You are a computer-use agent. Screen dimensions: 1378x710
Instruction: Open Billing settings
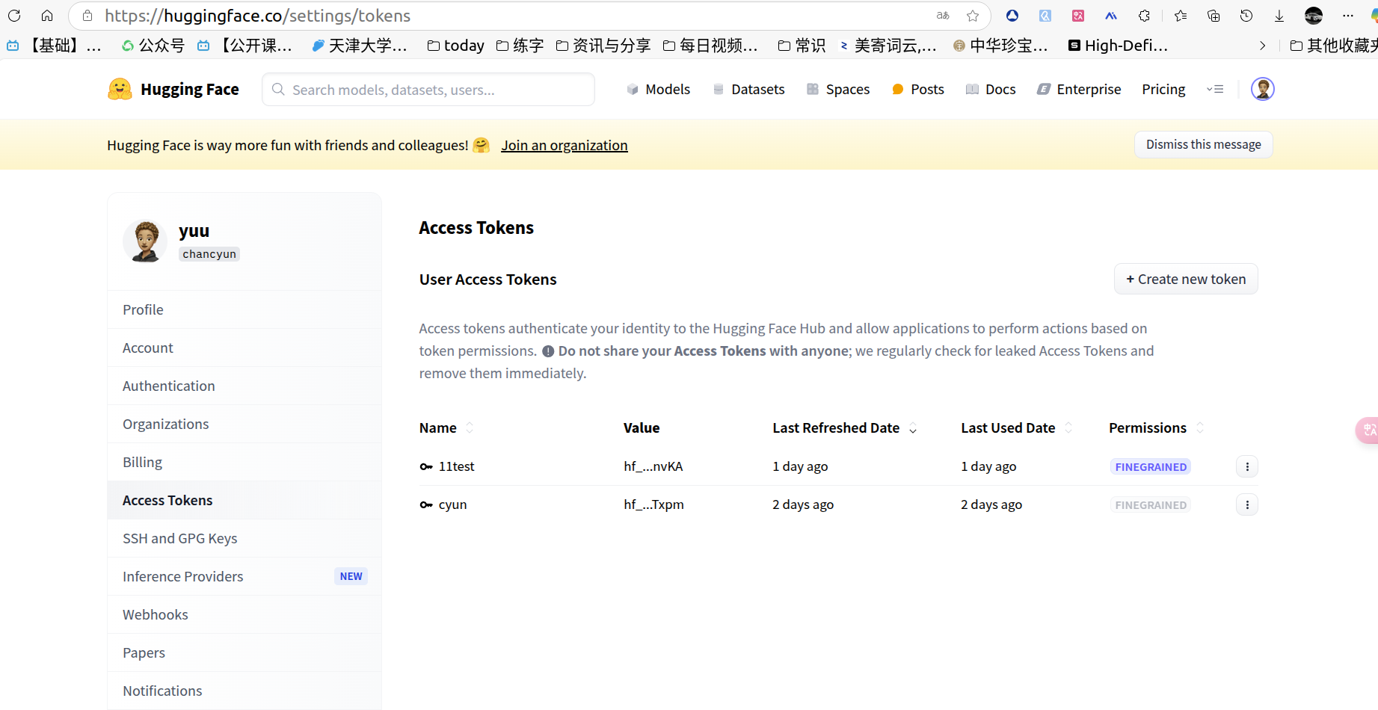click(x=244, y=462)
